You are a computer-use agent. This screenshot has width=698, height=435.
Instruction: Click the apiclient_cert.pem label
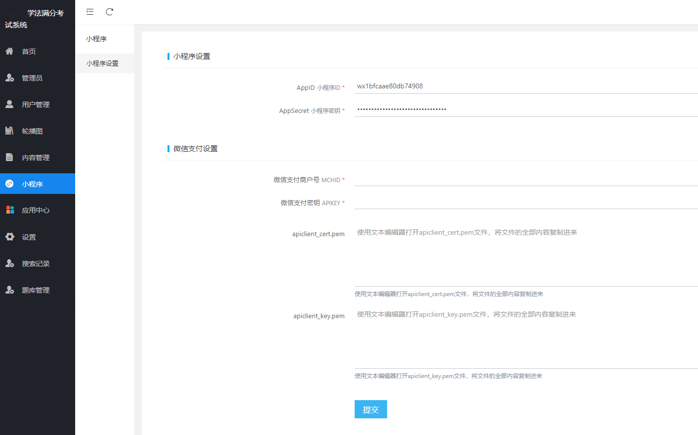(x=318, y=234)
